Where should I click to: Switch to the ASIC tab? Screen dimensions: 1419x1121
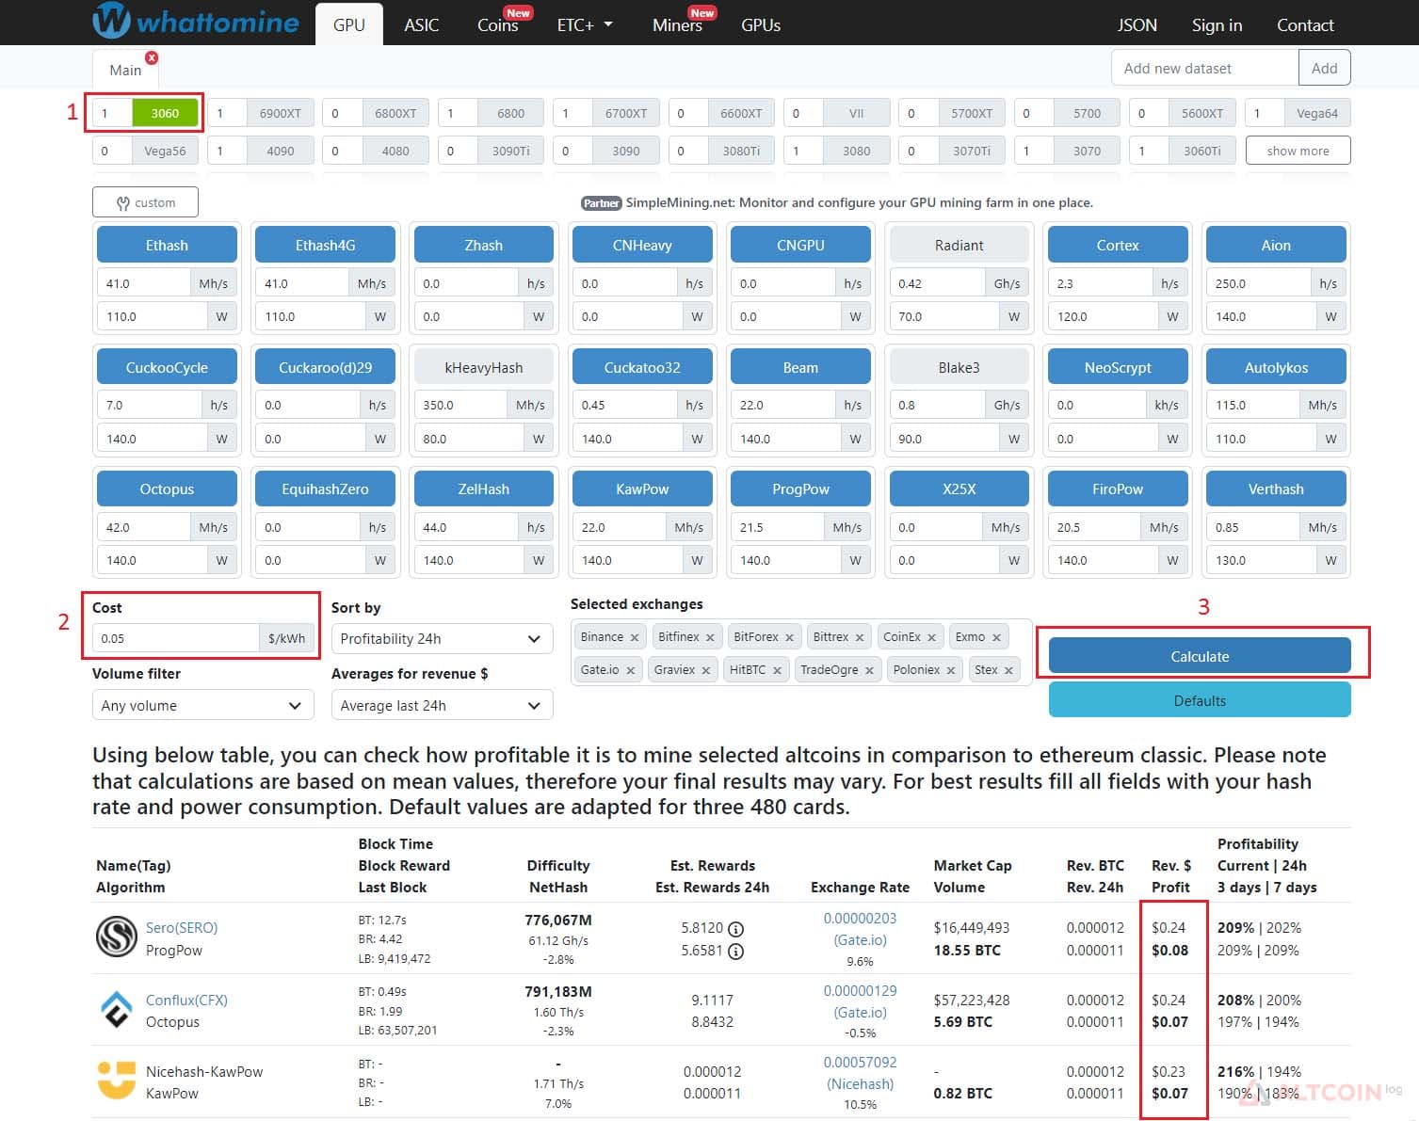[421, 25]
